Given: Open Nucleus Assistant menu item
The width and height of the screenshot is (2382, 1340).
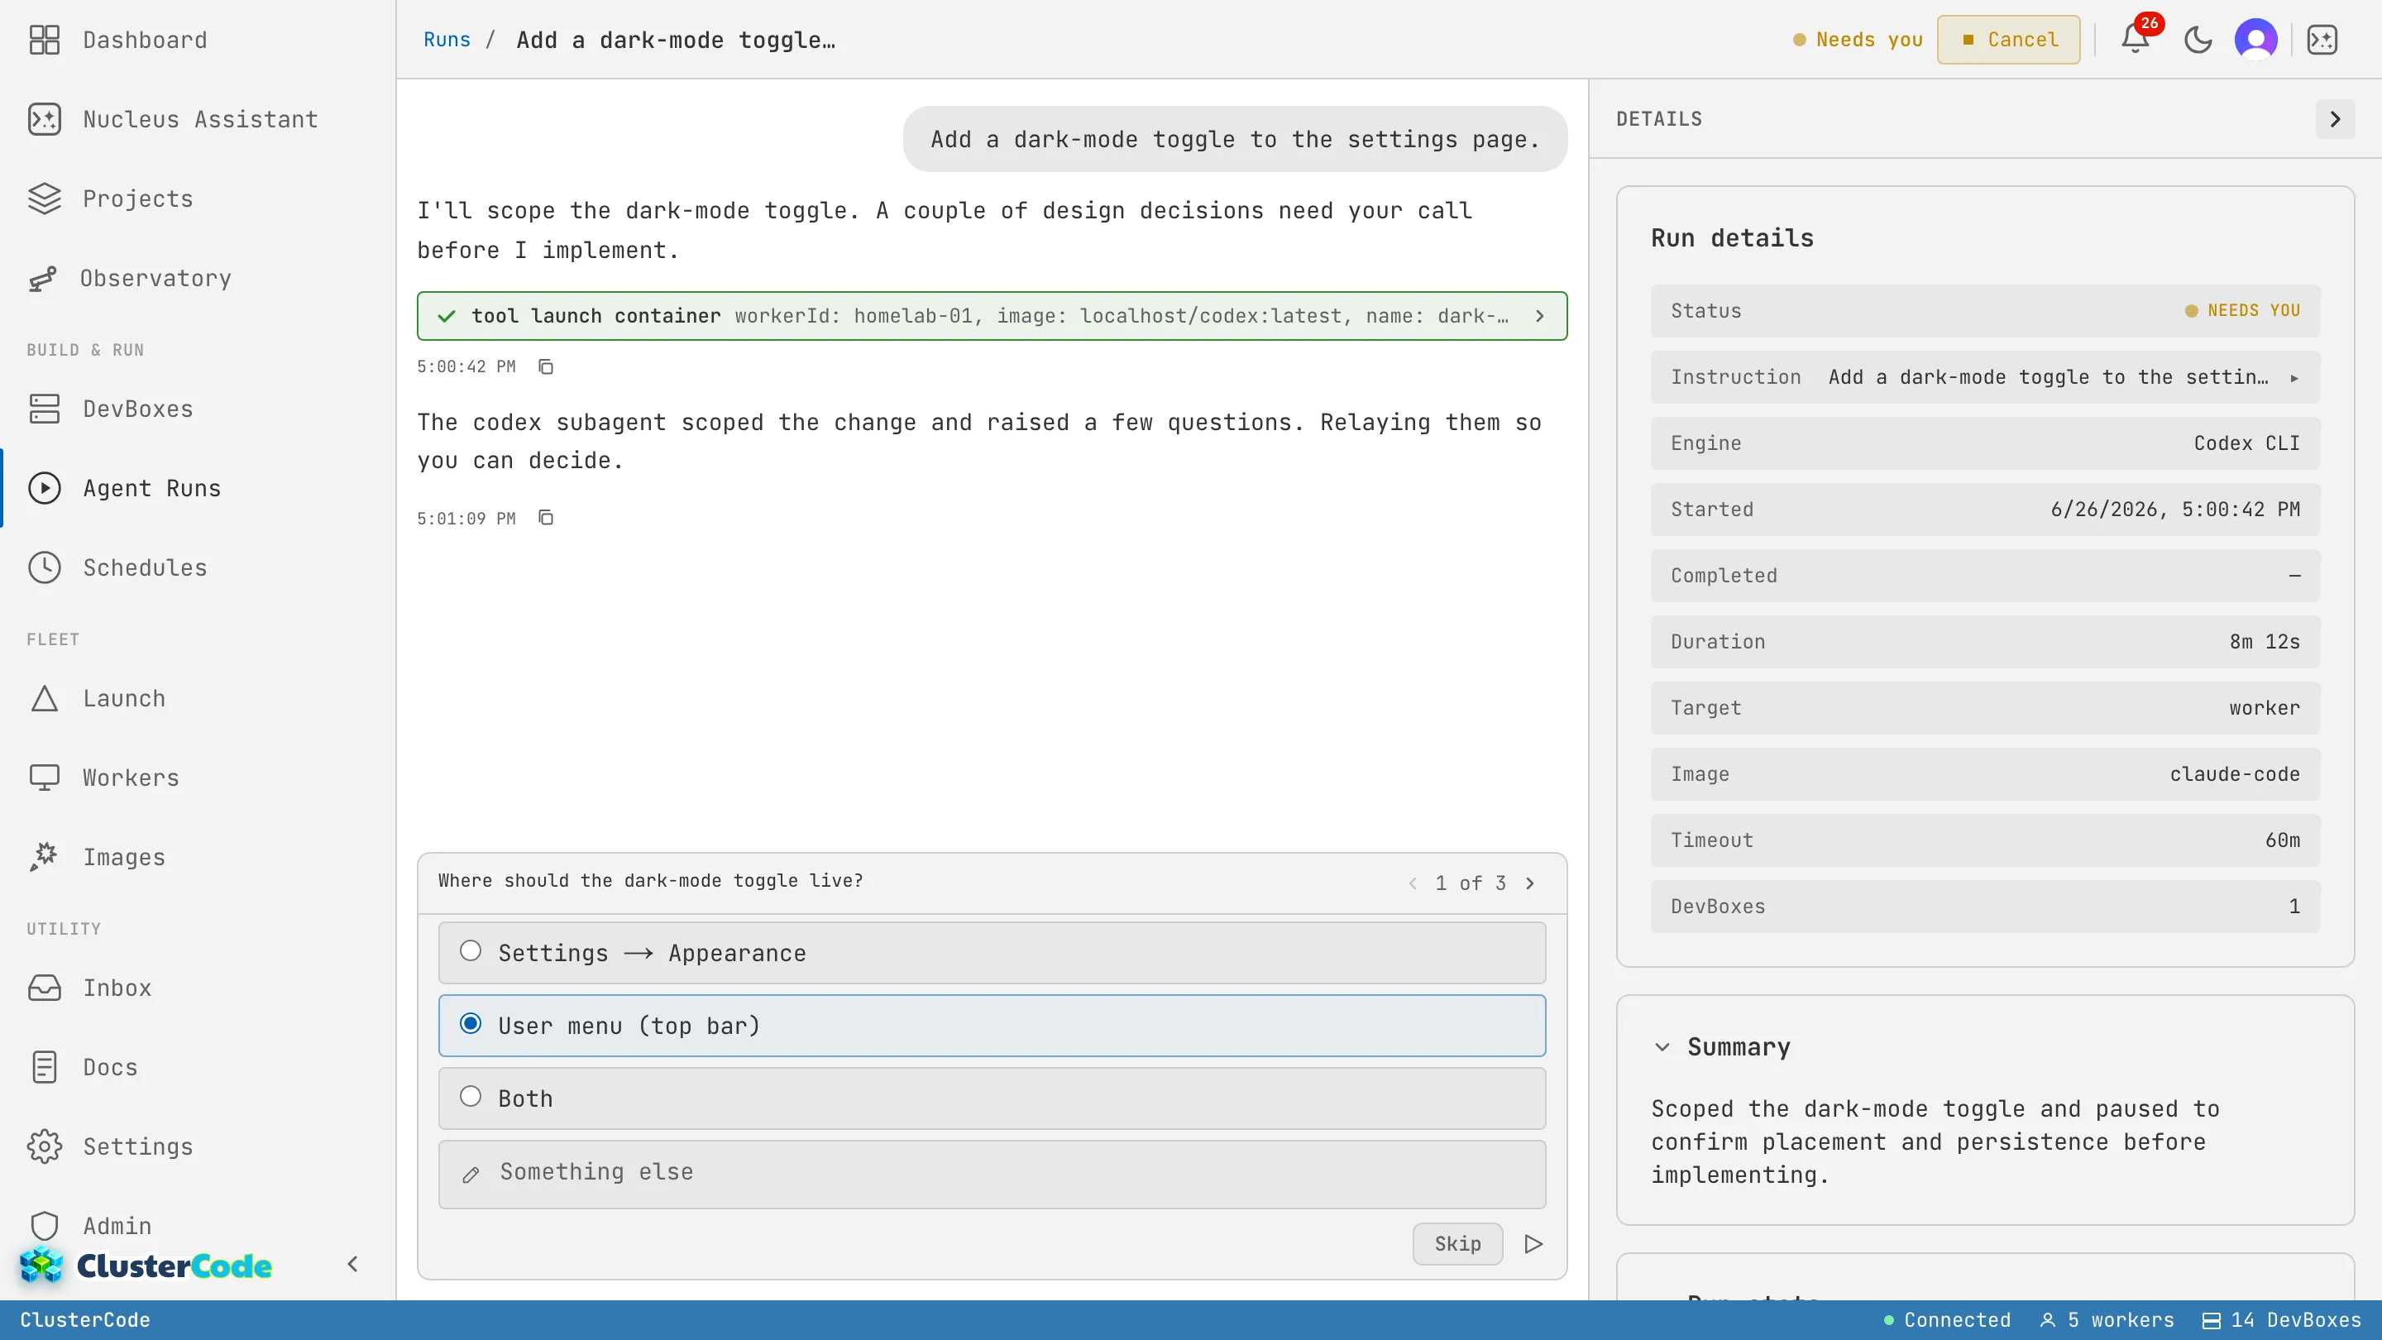Looking at the screenshot, I should pos(199,119).
